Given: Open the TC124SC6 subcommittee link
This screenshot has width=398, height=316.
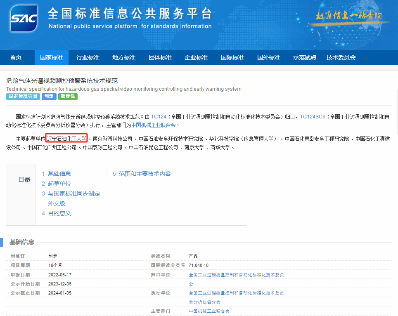Looking at the screenshot, I should [x=313, y=117].
